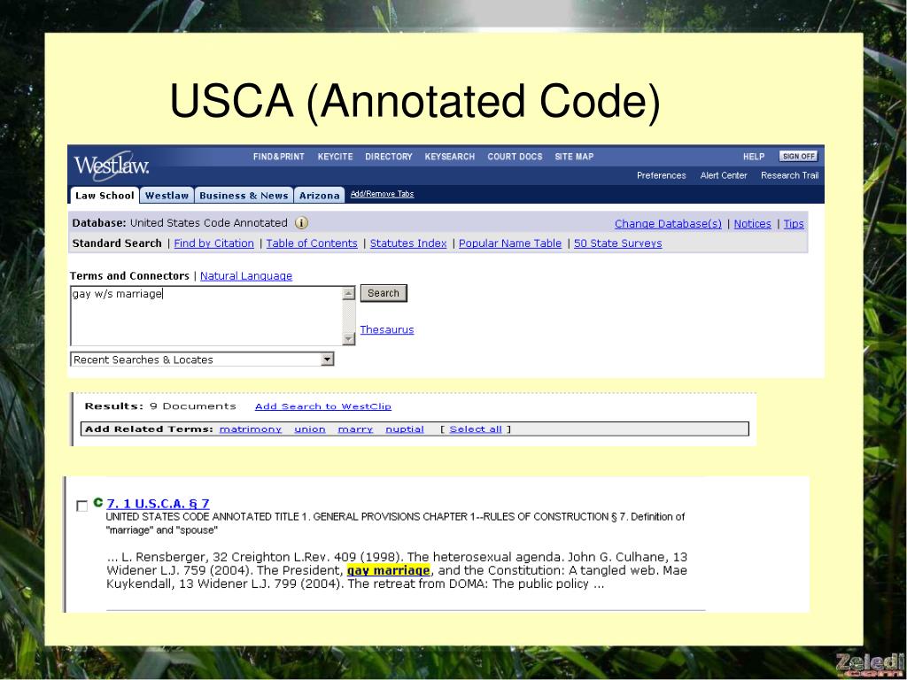The width and height of the screenshot is (907, 680).
Task: Open DIRECTORY in the top menu
Action: [x=388, y=157]
